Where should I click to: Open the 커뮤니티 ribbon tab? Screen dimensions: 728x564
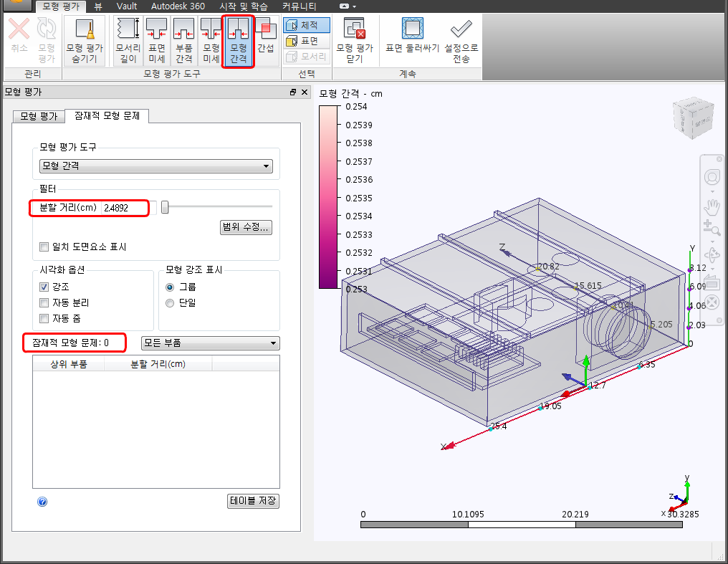point(300,6)
